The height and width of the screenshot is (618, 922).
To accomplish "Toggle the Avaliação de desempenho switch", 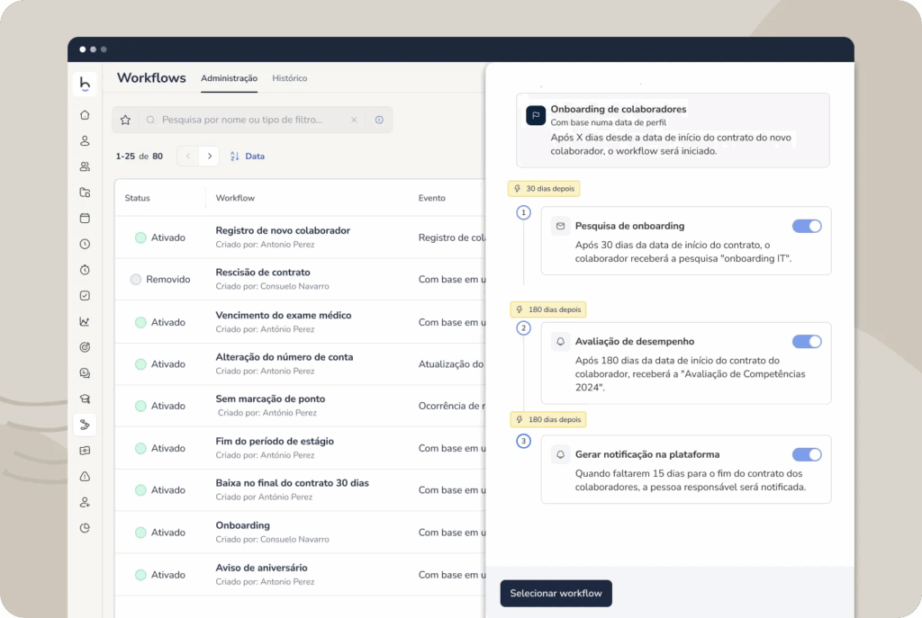I will point(808,342).
